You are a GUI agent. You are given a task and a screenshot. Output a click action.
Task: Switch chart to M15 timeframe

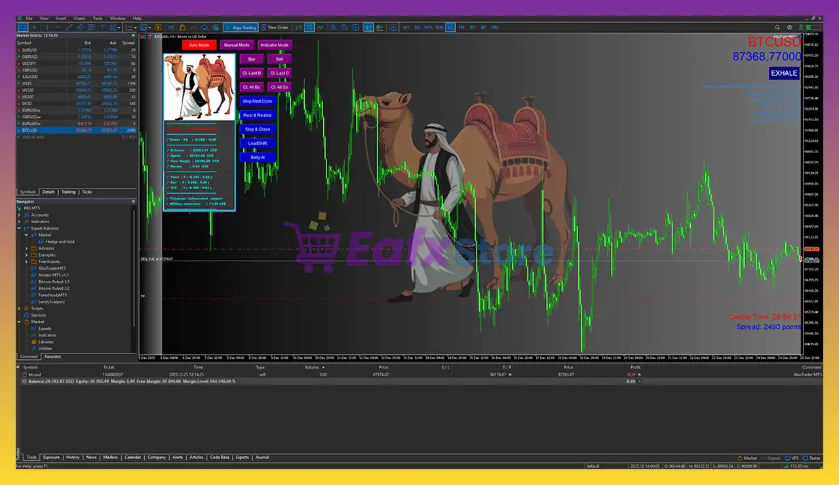pos(428,27)
